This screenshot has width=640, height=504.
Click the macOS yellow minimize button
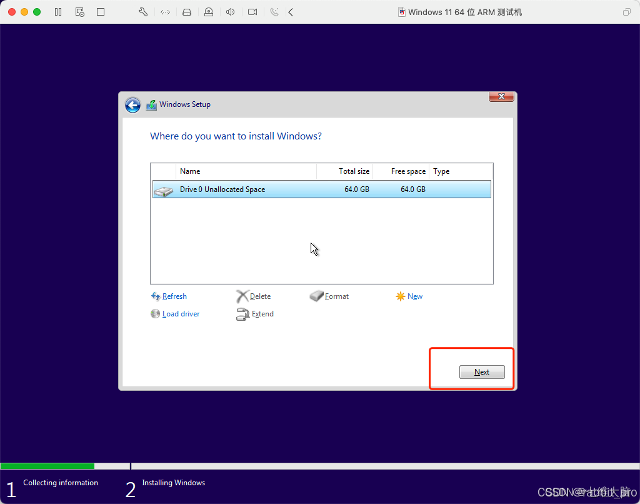(24, 12)
